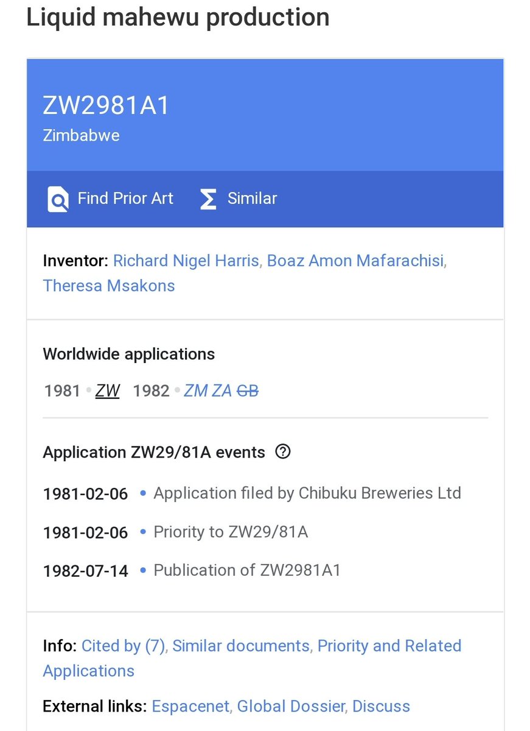Open inventor Richard Nigel Harris
The height and width of the screenshot is (731, 530).
tap(186, 261)
